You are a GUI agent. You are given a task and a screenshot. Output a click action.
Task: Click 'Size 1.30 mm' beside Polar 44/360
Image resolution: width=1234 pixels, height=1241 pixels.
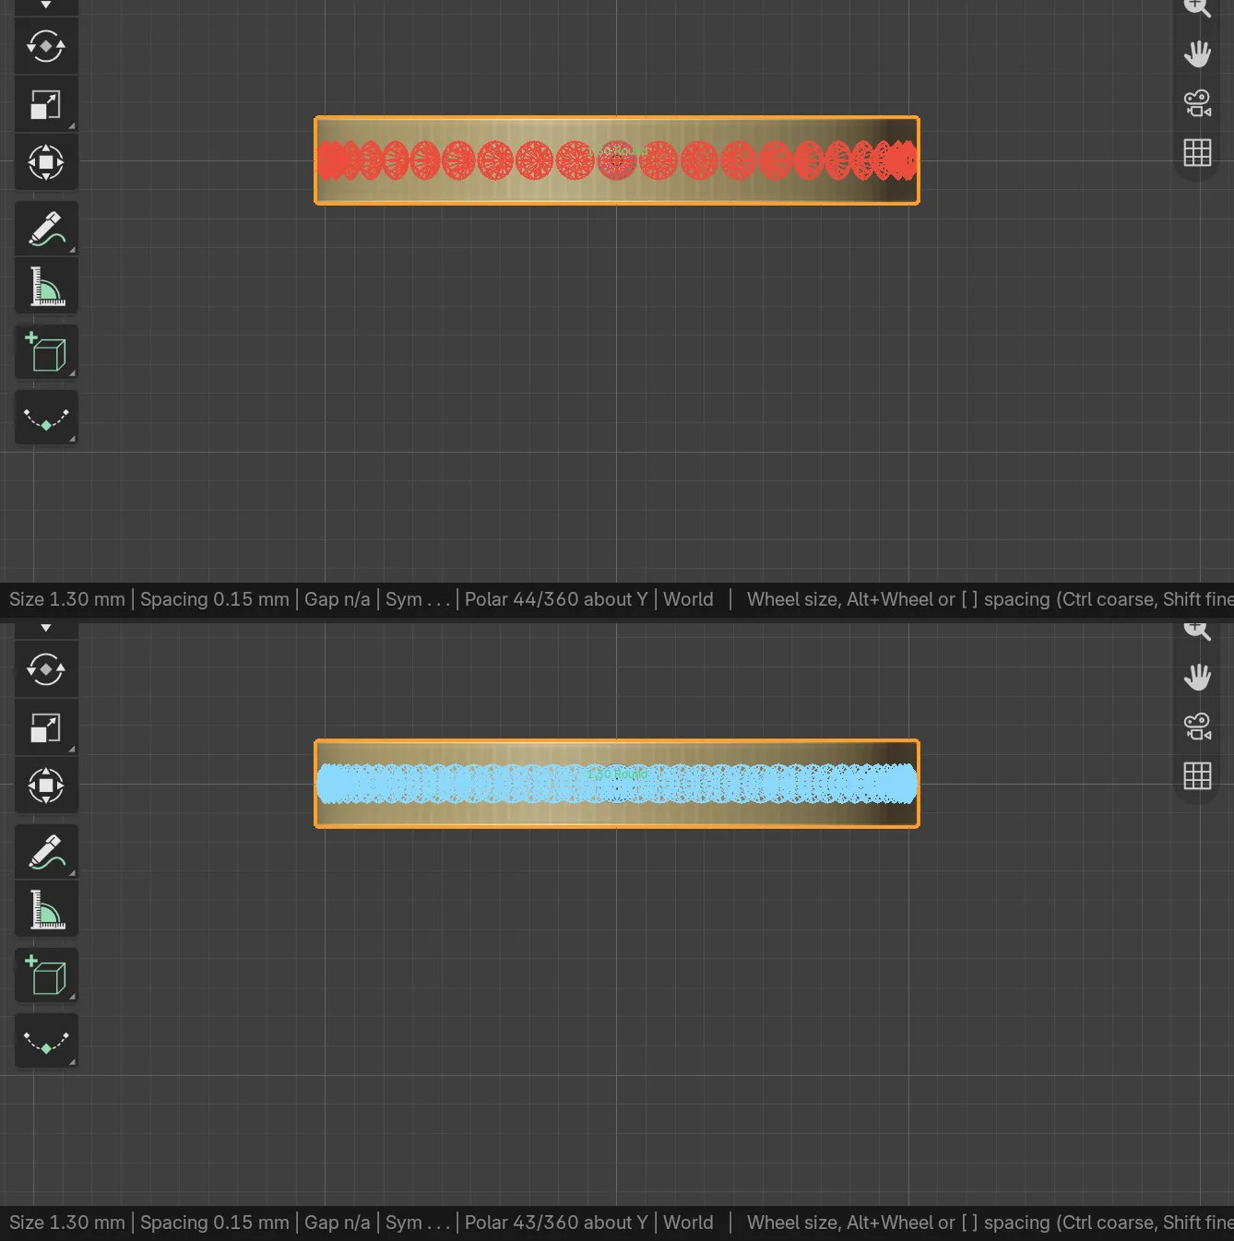[x=67, y=599]
